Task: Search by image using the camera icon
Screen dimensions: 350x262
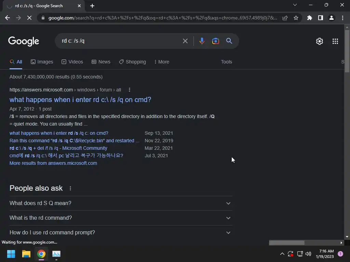Action: pos(215,41)
